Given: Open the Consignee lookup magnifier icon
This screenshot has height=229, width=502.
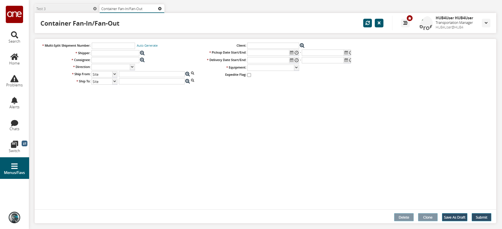Looking at the screenshot, I should coord(142,60).
